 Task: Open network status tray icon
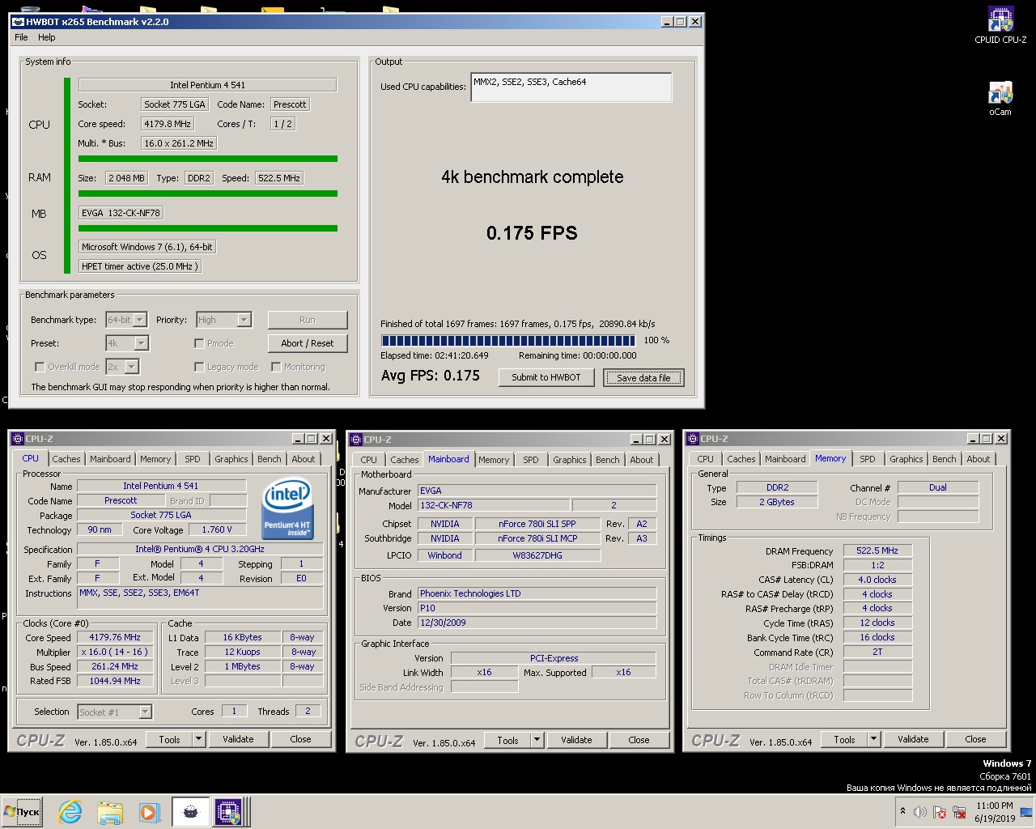pyautogui.click(x=960, y=812)
